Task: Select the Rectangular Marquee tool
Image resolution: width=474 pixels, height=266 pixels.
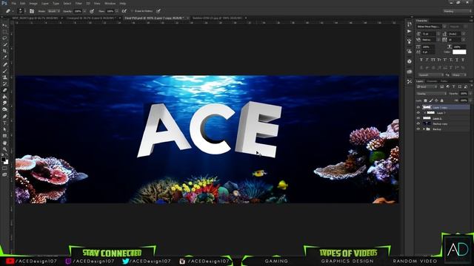Action: coord(4,32)
